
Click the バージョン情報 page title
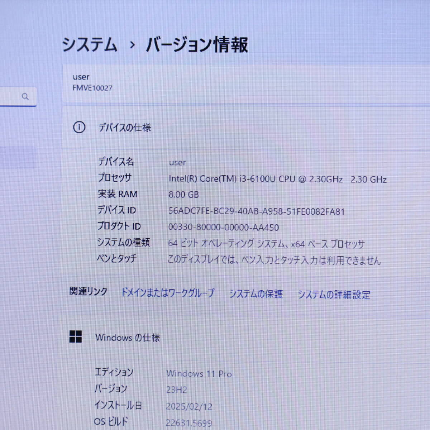coord(197,45)
